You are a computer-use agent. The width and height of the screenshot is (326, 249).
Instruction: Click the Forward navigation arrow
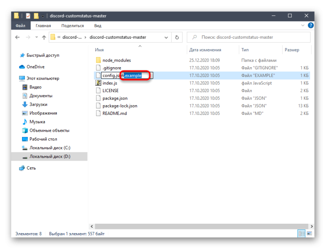point(28,37)
